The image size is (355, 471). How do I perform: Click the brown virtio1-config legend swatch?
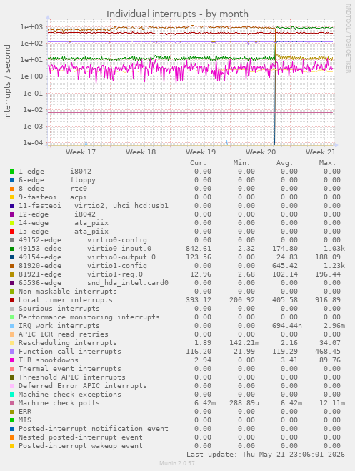(x=12, y=266)
